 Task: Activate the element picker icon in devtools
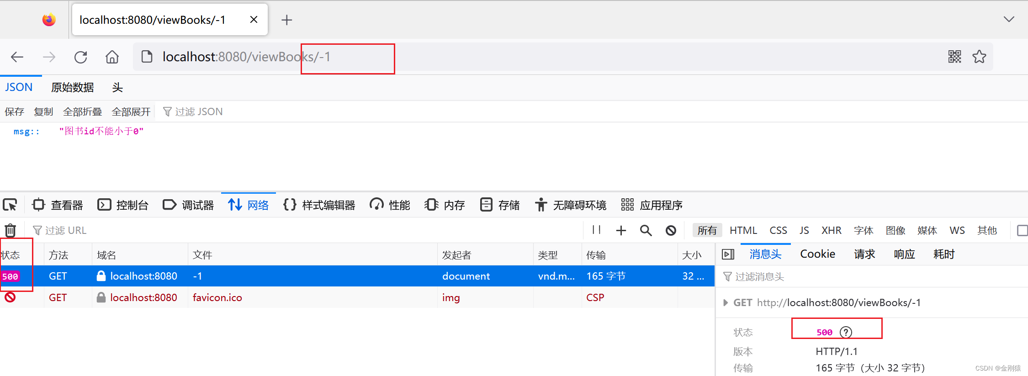point(10,205)
